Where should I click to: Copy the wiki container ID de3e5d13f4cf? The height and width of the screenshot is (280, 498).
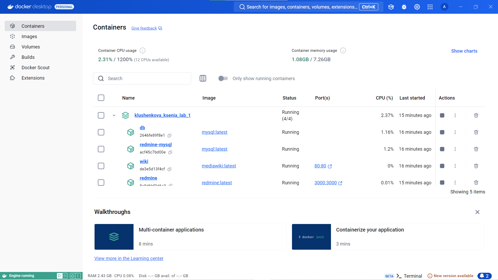pos(169,169)
